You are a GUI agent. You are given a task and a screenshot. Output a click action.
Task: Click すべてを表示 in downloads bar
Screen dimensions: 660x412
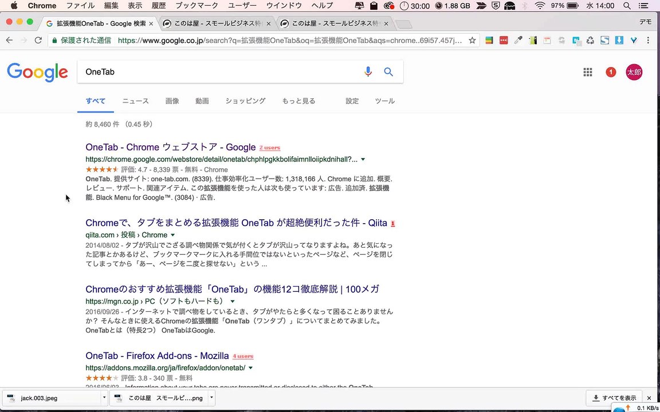click(614, 398)
